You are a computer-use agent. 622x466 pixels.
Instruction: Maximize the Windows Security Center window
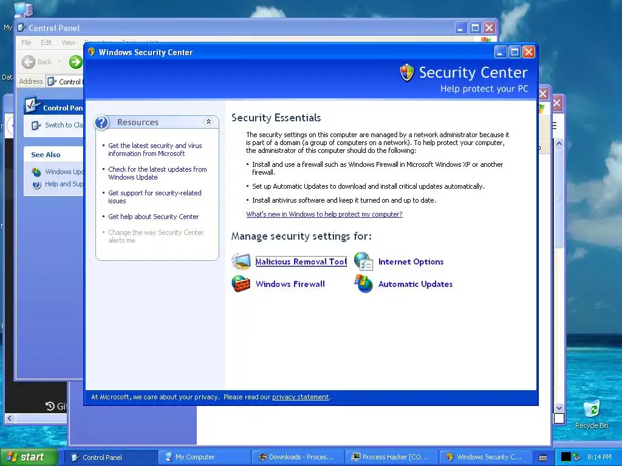point(514,52)
